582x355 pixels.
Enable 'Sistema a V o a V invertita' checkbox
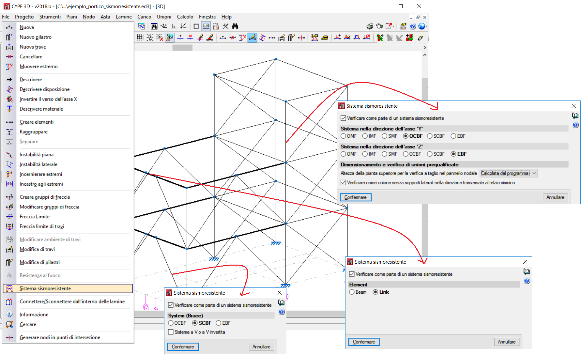[x=171, y=332]
